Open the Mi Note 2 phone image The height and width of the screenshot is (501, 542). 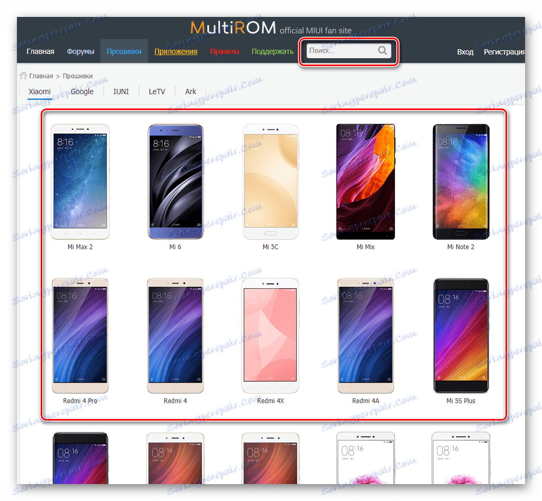461,182
